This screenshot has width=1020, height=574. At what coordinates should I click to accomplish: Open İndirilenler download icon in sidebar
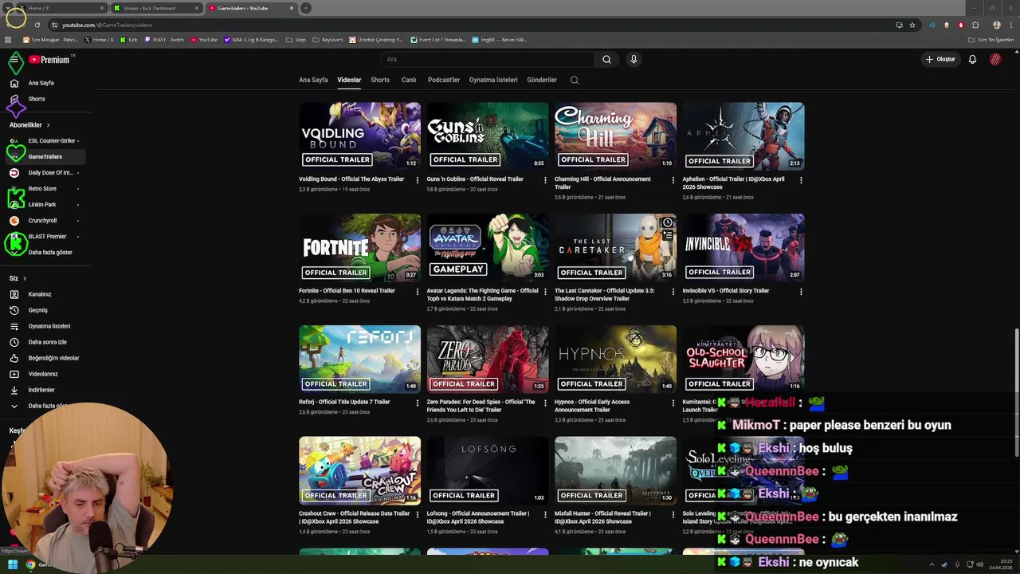click(14, 390)
